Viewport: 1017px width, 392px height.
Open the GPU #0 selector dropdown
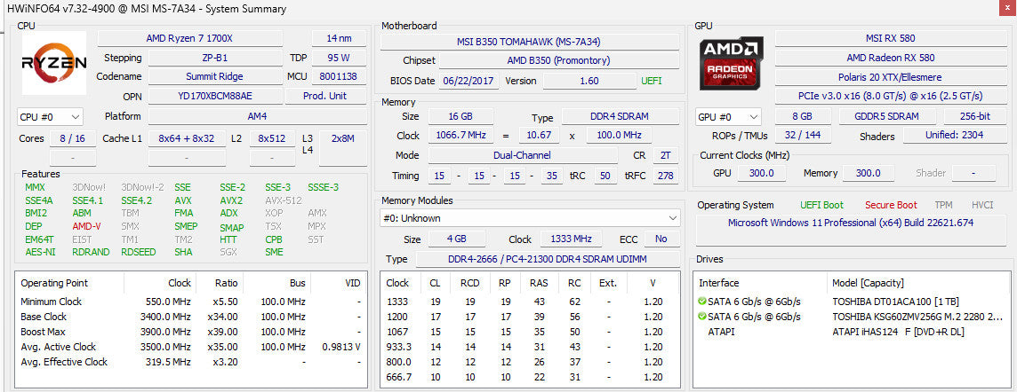point(728,117)
